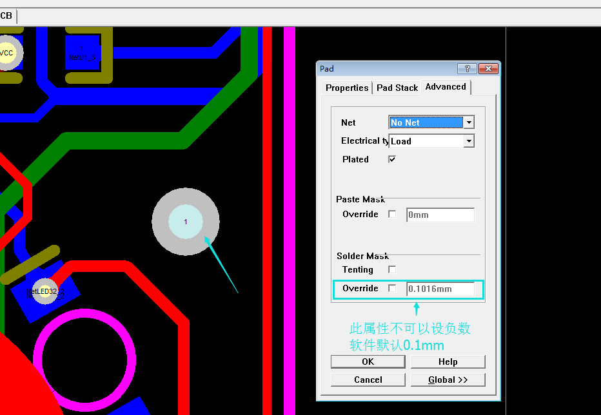Viewport: 601px width, 415px height.
Task: Tick the Tenting checkbox
Action: tap(392, 269)
